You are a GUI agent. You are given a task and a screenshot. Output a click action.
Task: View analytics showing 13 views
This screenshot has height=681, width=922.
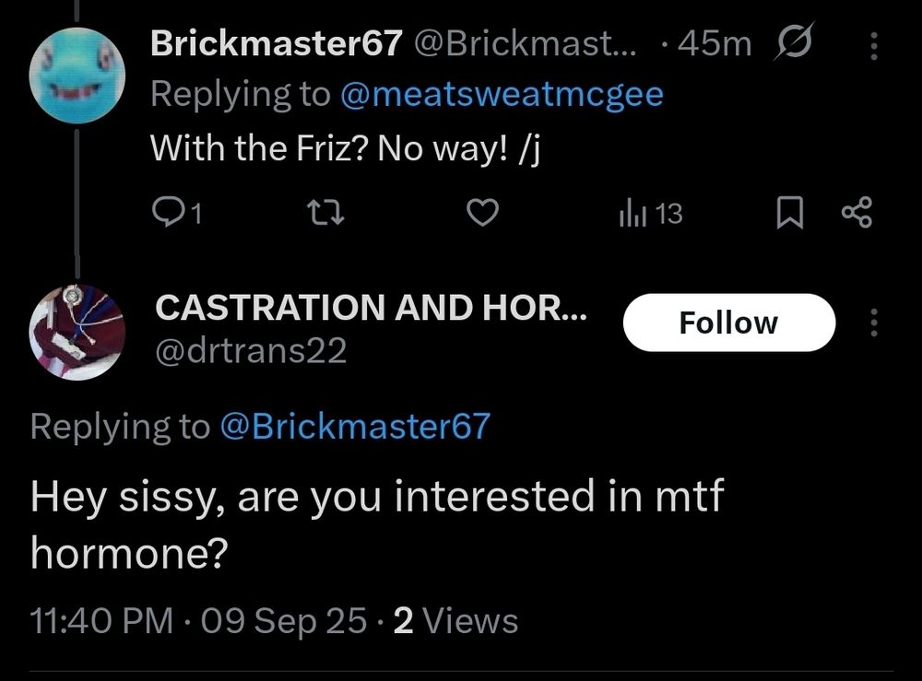[650, 215]
